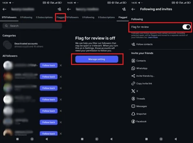
Task: Invite via Messages icon
Action: [x=133, y=106]
